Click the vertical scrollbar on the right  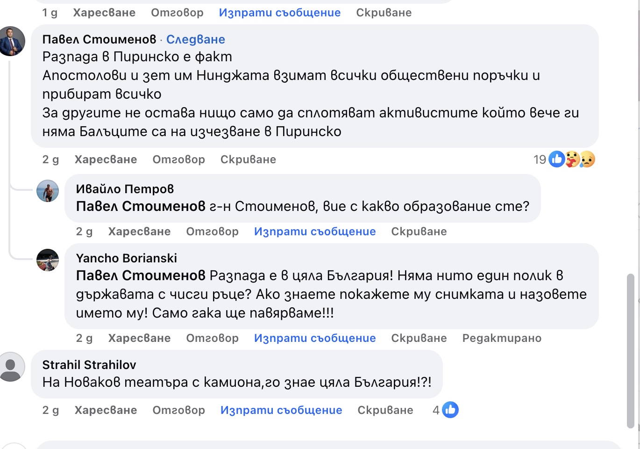point(631,351)
